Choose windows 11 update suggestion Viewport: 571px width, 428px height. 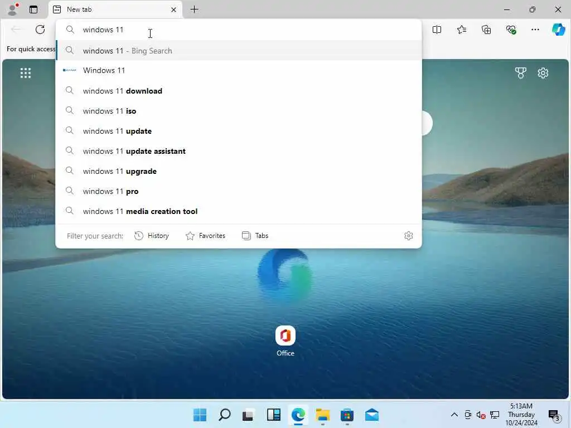pyautogui.click(x=239, y=131)
